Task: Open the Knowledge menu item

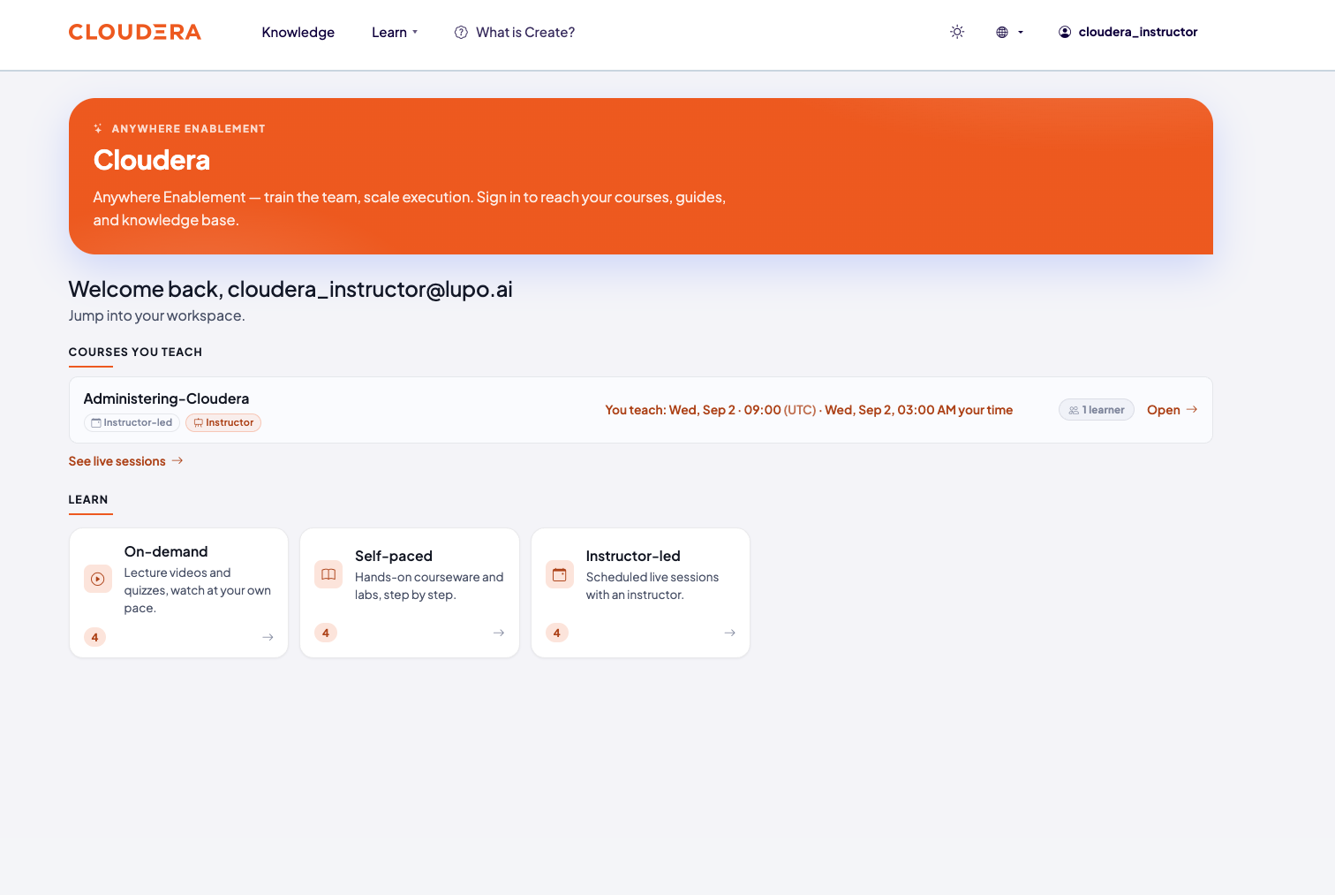Action: [298, 33]
